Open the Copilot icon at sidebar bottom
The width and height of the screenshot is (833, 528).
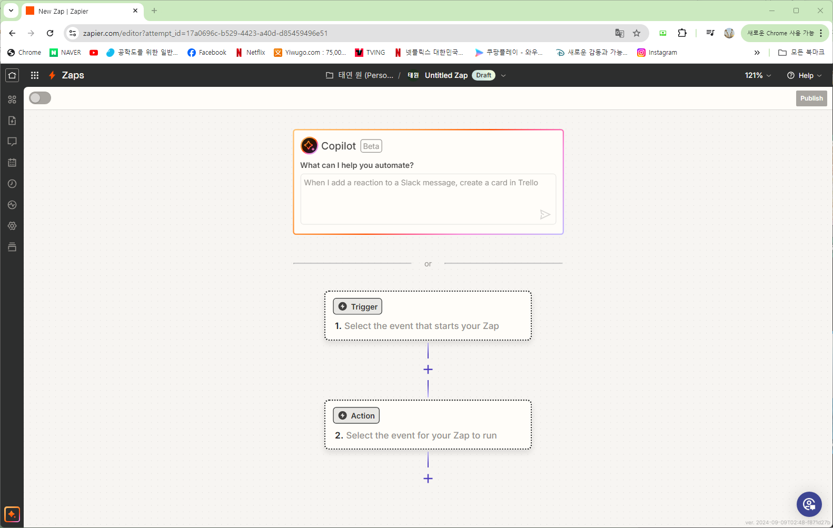[x=12, y=514]
